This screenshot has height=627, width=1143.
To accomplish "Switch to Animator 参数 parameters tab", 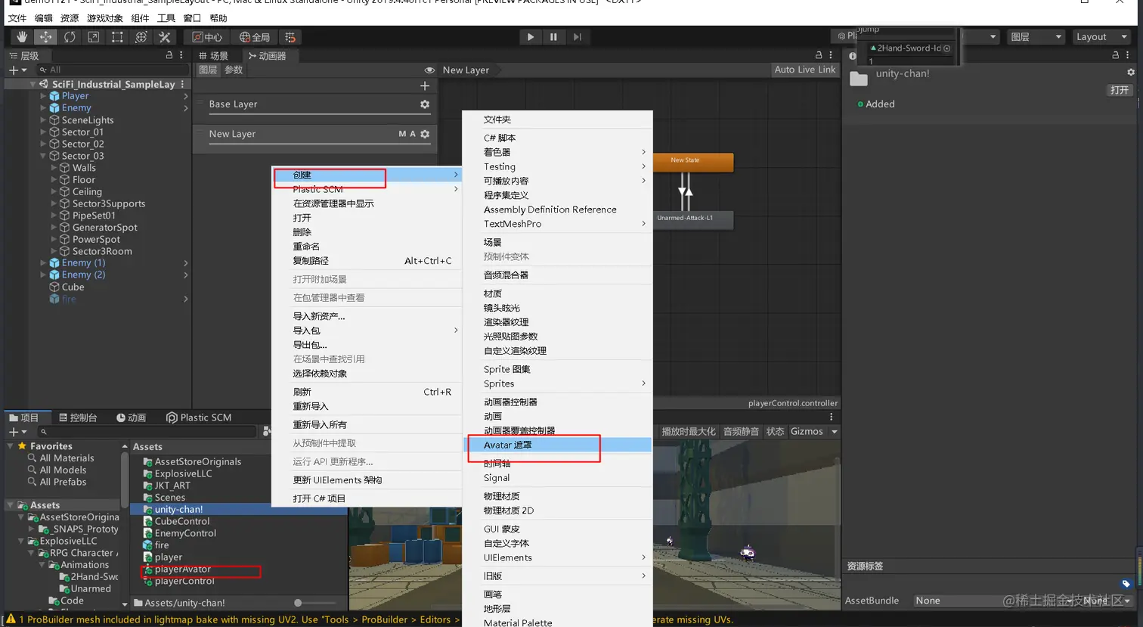I will (x=234, y=70).
